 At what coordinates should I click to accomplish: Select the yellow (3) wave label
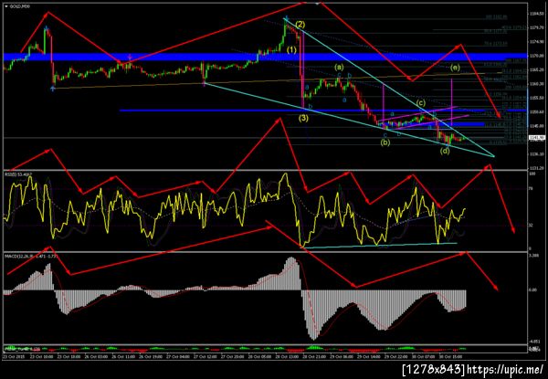coord(303,118)
